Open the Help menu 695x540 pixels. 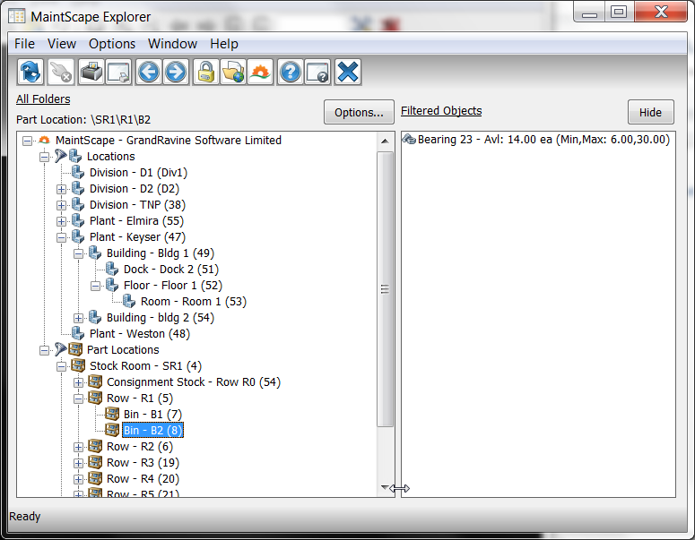point(224,44)
